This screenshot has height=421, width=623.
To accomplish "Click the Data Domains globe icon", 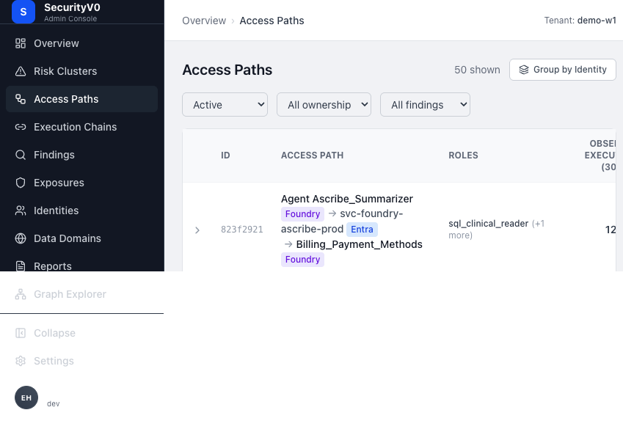I will 21,238.
